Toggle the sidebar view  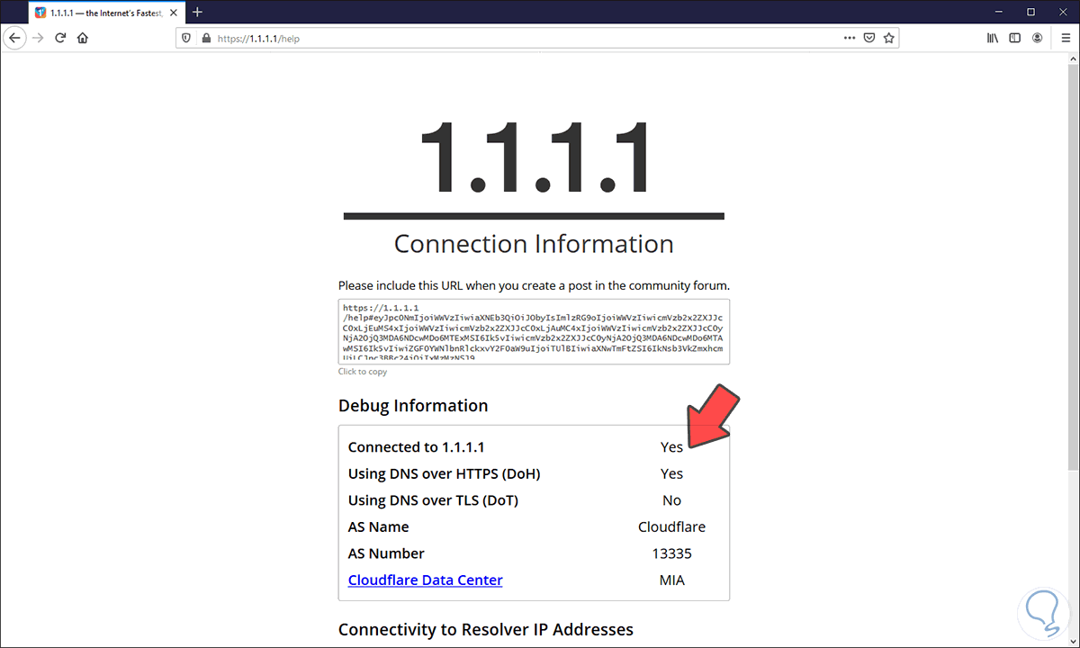[x=1015, y=38]
